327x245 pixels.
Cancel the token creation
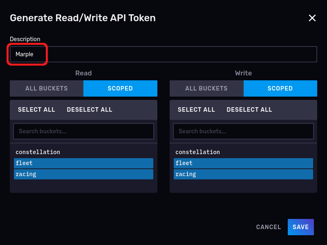[269, 227]
